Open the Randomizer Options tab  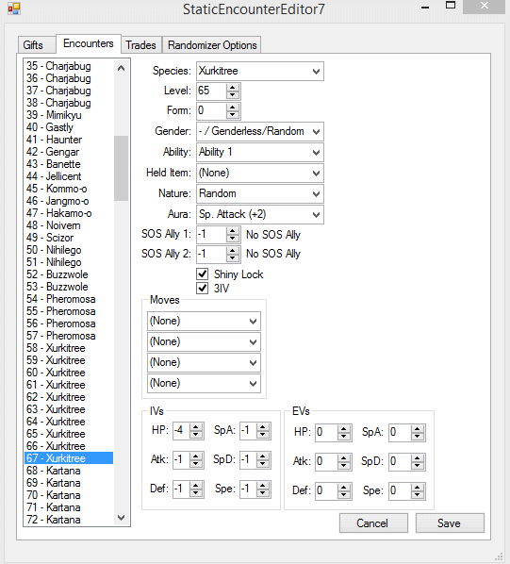pos(212,45)
